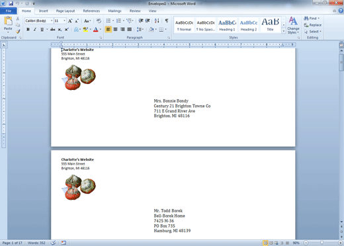This screenshot has height=246, width=344.
Task: Click the Format Painter brush icon
Action: pyautogui.click(x=18, y=32)
